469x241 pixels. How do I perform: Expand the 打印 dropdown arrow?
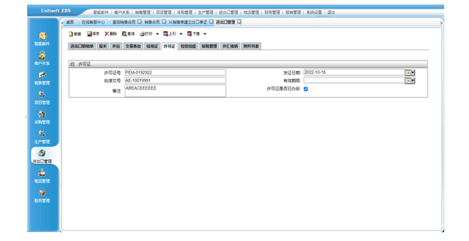(x=157, y=34)
